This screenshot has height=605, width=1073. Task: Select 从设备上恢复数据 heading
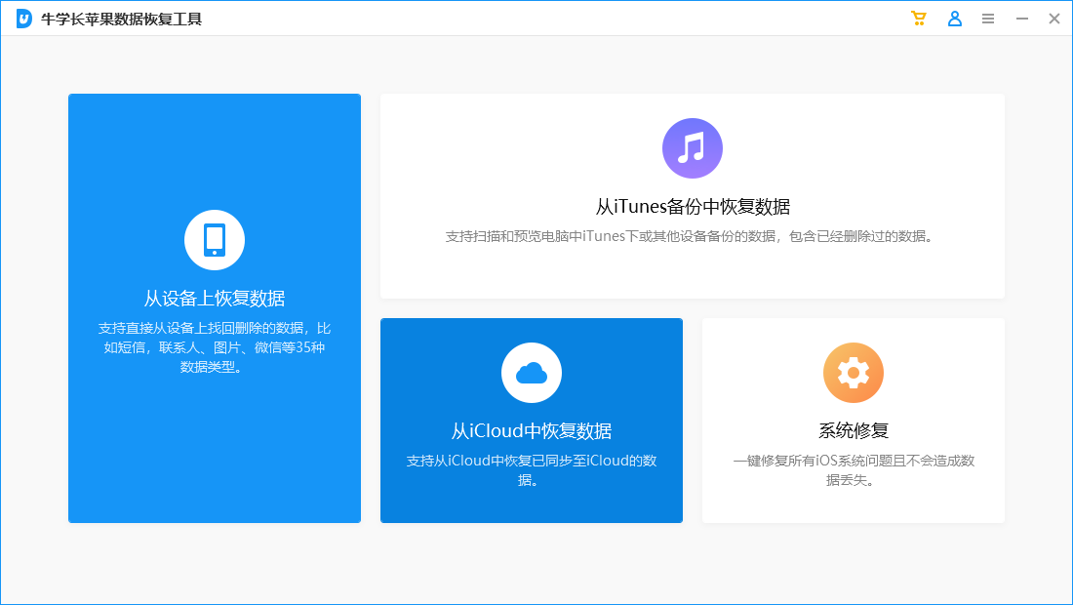coord(215,299)
